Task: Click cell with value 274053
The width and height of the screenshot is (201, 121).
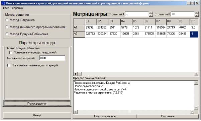Action: tap(103, 28)
